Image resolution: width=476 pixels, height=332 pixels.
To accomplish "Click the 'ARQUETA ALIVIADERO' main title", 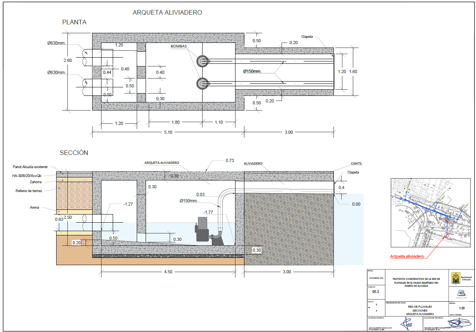I will 167,13.
